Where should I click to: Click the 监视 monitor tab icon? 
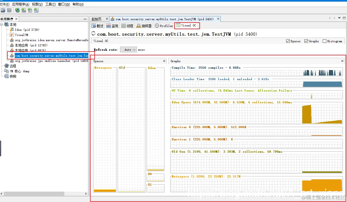(109, 26)
